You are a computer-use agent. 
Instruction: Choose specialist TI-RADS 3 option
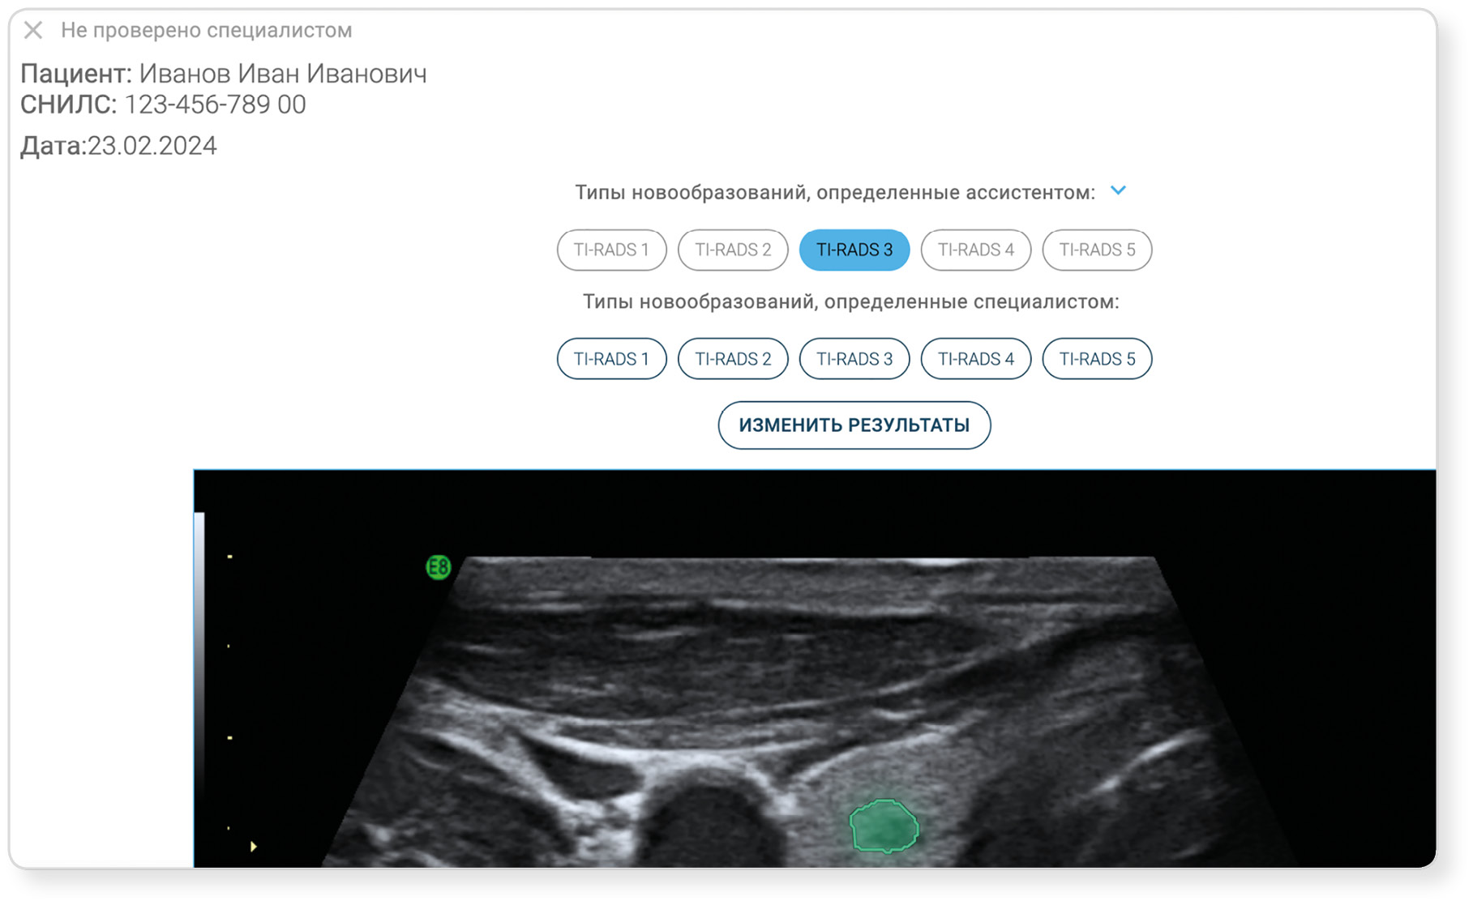[x=854, y=359]
